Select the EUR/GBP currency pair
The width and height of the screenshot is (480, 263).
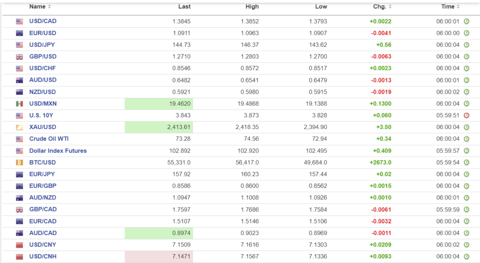(x=43, y=186)
